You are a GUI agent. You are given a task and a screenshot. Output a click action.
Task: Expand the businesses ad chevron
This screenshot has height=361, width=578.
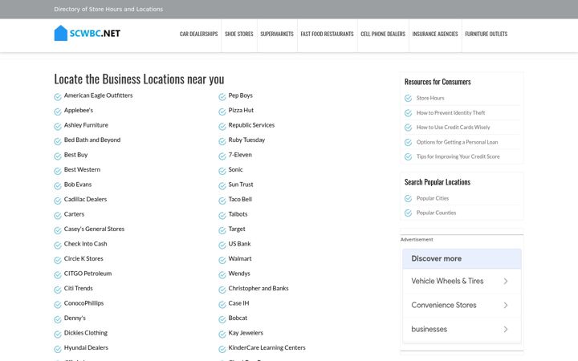click(506, 329)
